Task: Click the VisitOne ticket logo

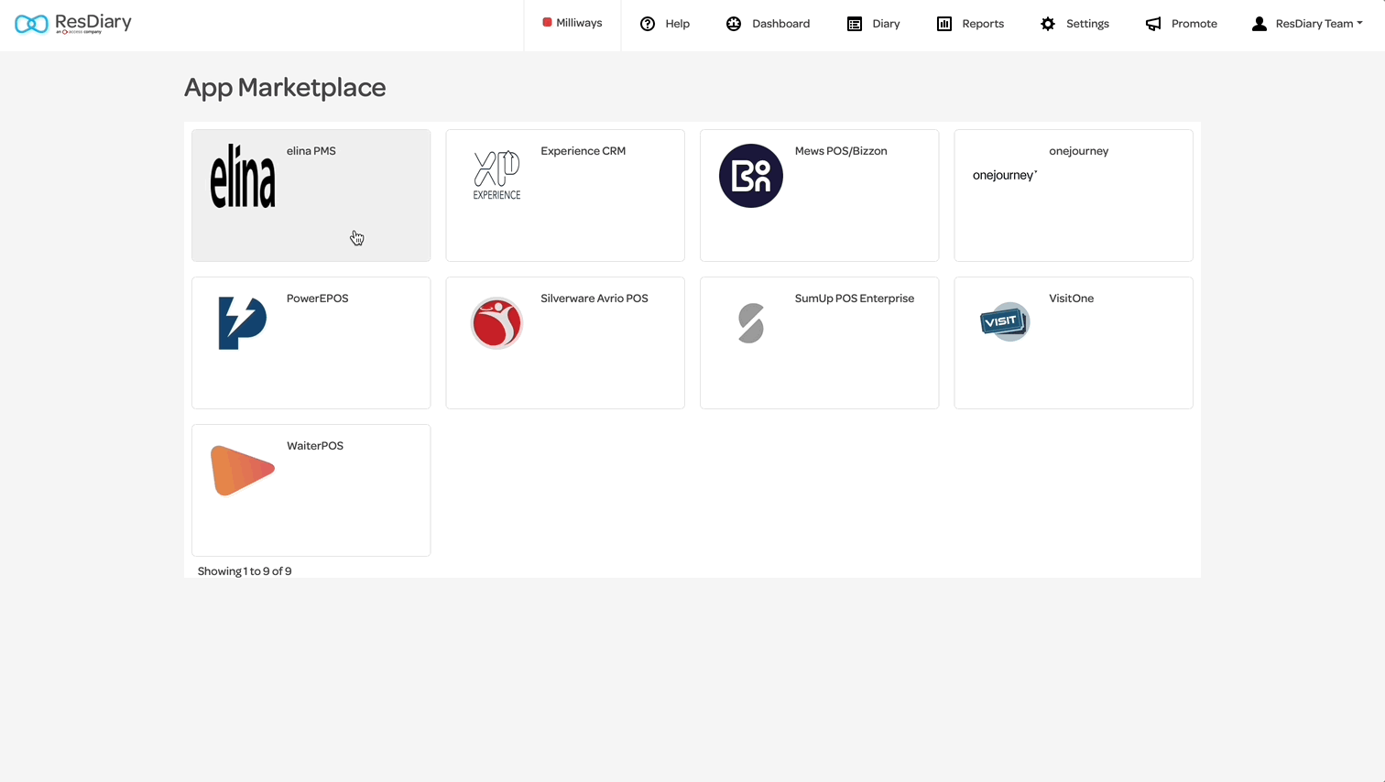Action: tap(1005, 321)
